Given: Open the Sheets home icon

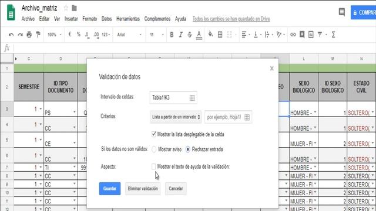Looking at the screenshot, I should [11, 13].
